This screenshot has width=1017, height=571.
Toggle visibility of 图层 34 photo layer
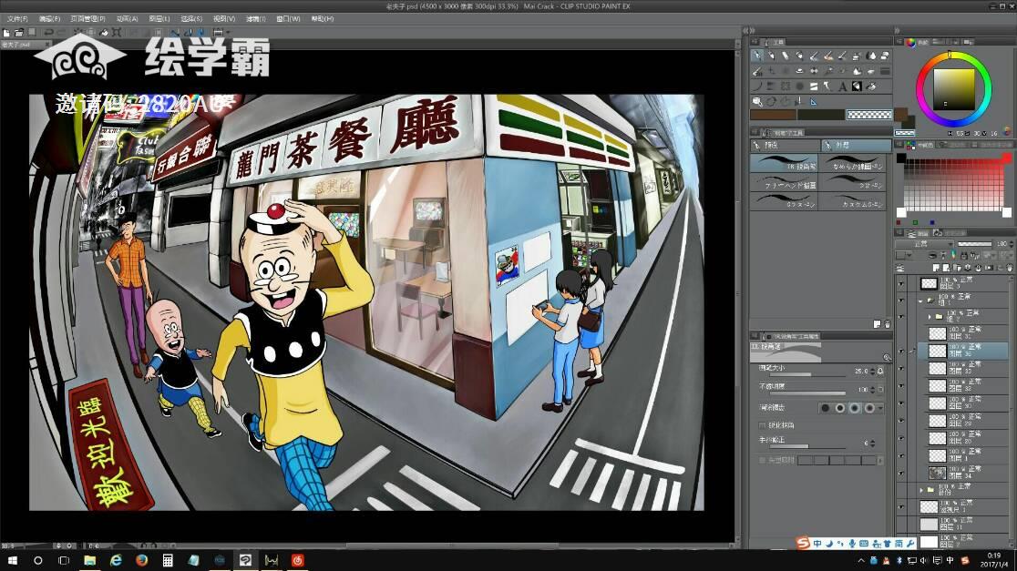901,474
